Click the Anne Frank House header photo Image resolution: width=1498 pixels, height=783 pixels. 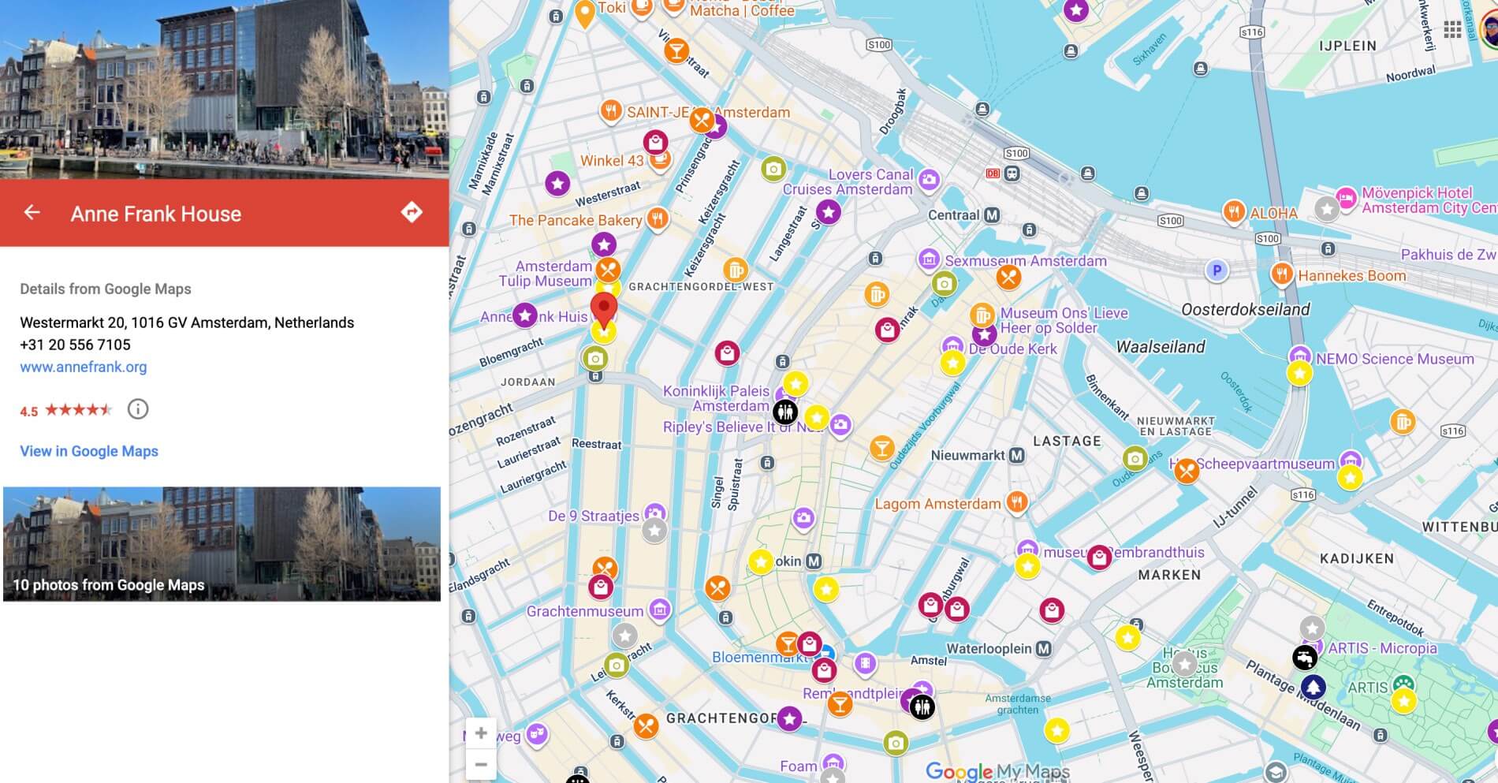[x=224, y=89]
